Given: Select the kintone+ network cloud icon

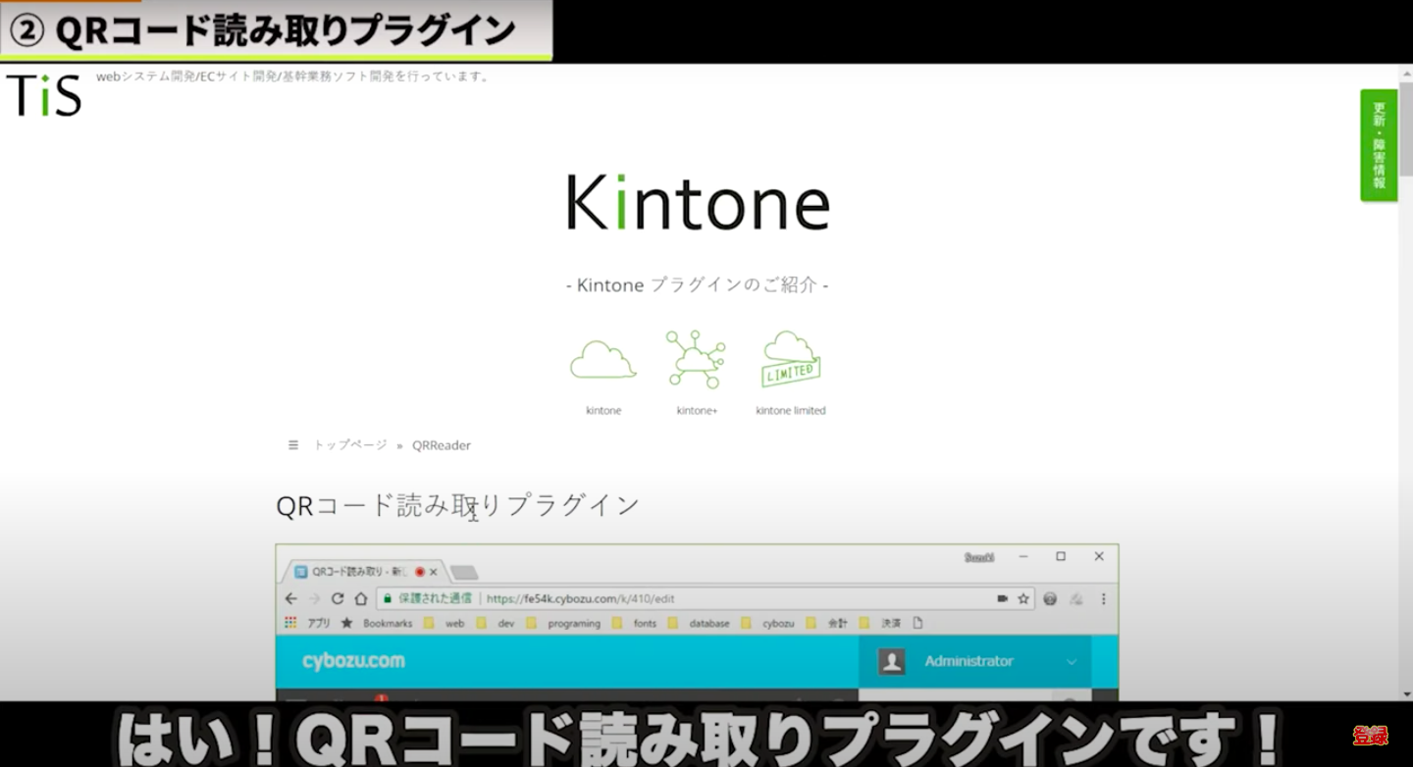Looking at the screenshot, I should [x=696, y=359].
